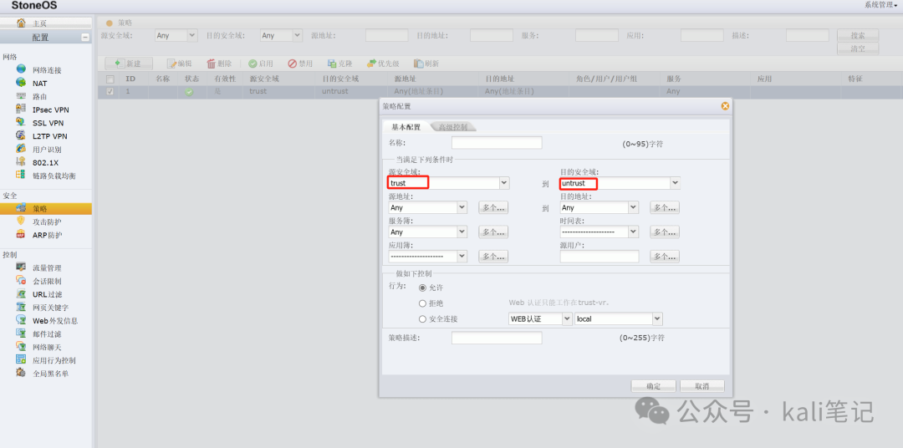
Task: Select the 允许 radio button
Action: (x=423, y=288)
